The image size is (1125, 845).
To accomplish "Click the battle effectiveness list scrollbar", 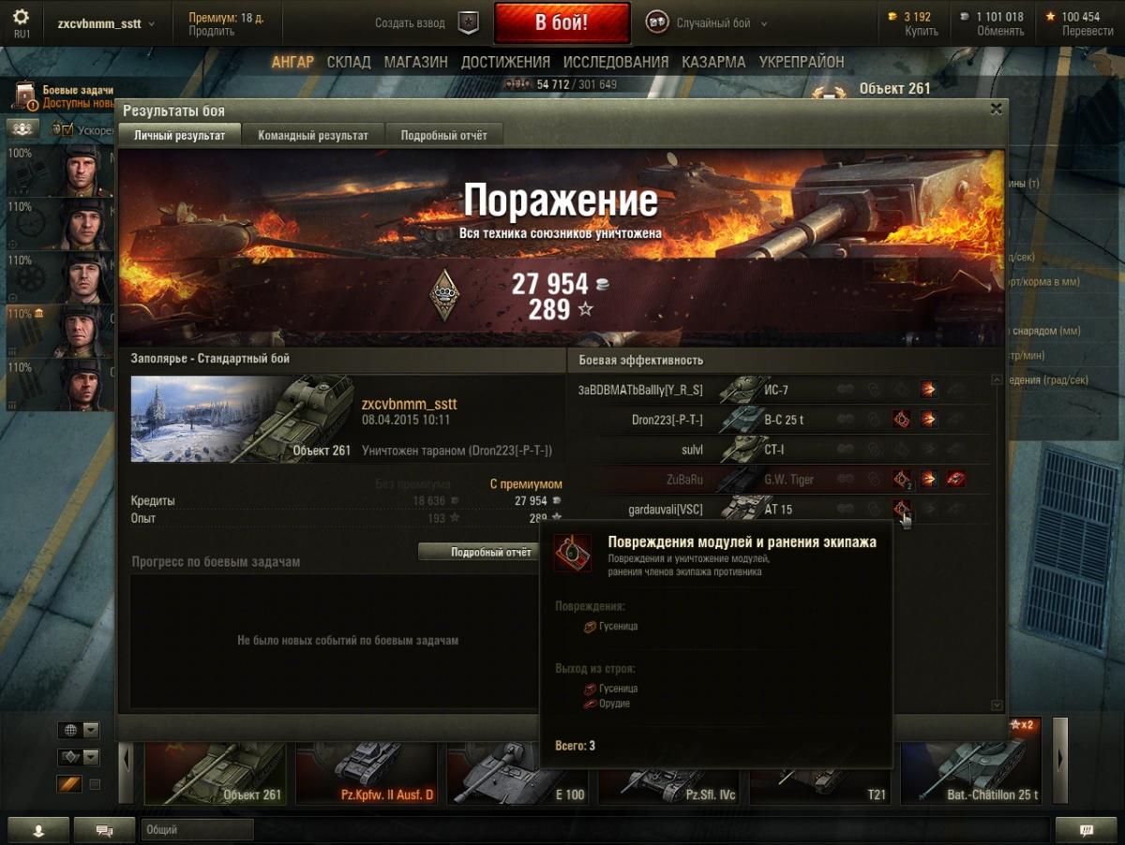I will click(997, 541).
